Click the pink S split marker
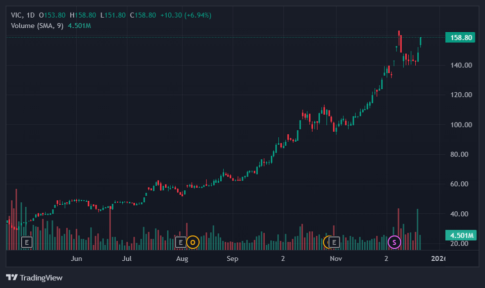 click(x=394, y=242)
